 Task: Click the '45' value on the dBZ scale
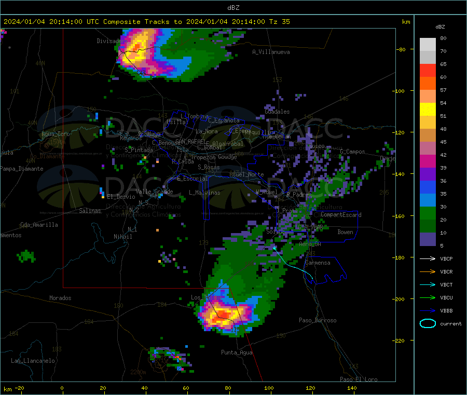click(x=443, y=142)
